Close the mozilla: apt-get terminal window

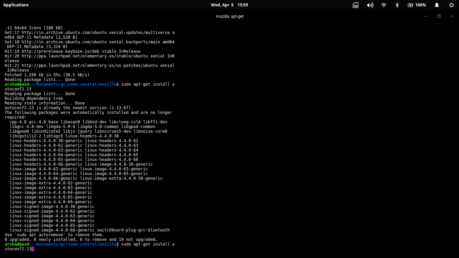pyautogui.click(x=452, y=16)
